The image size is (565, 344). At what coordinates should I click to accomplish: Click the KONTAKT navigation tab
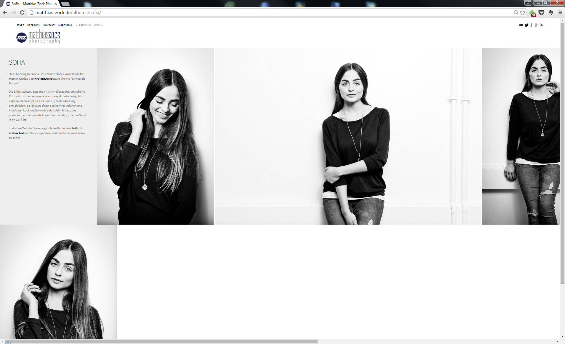click(49, 25)
